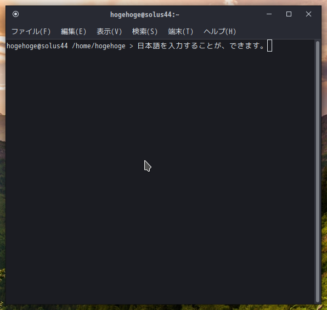Click the できます。 text on the command line
This screenshot has height=310, width=327.
coord(247,46)
